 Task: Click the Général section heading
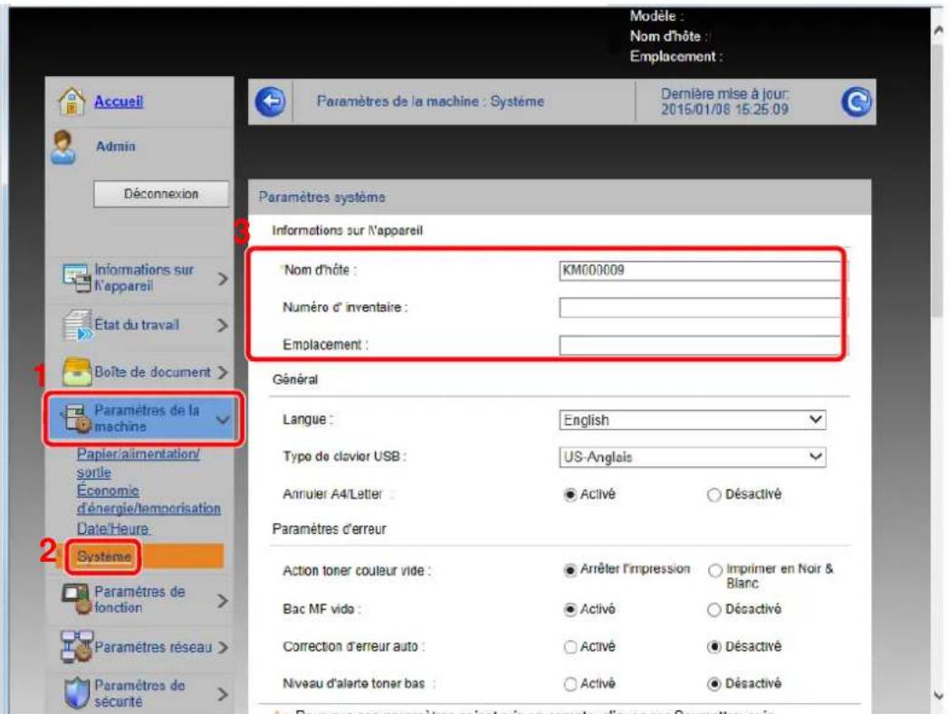[x=294, y=380]
